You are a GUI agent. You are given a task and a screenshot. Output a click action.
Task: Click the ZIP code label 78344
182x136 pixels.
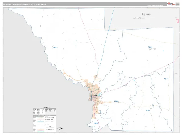click(x=166, y=79)
